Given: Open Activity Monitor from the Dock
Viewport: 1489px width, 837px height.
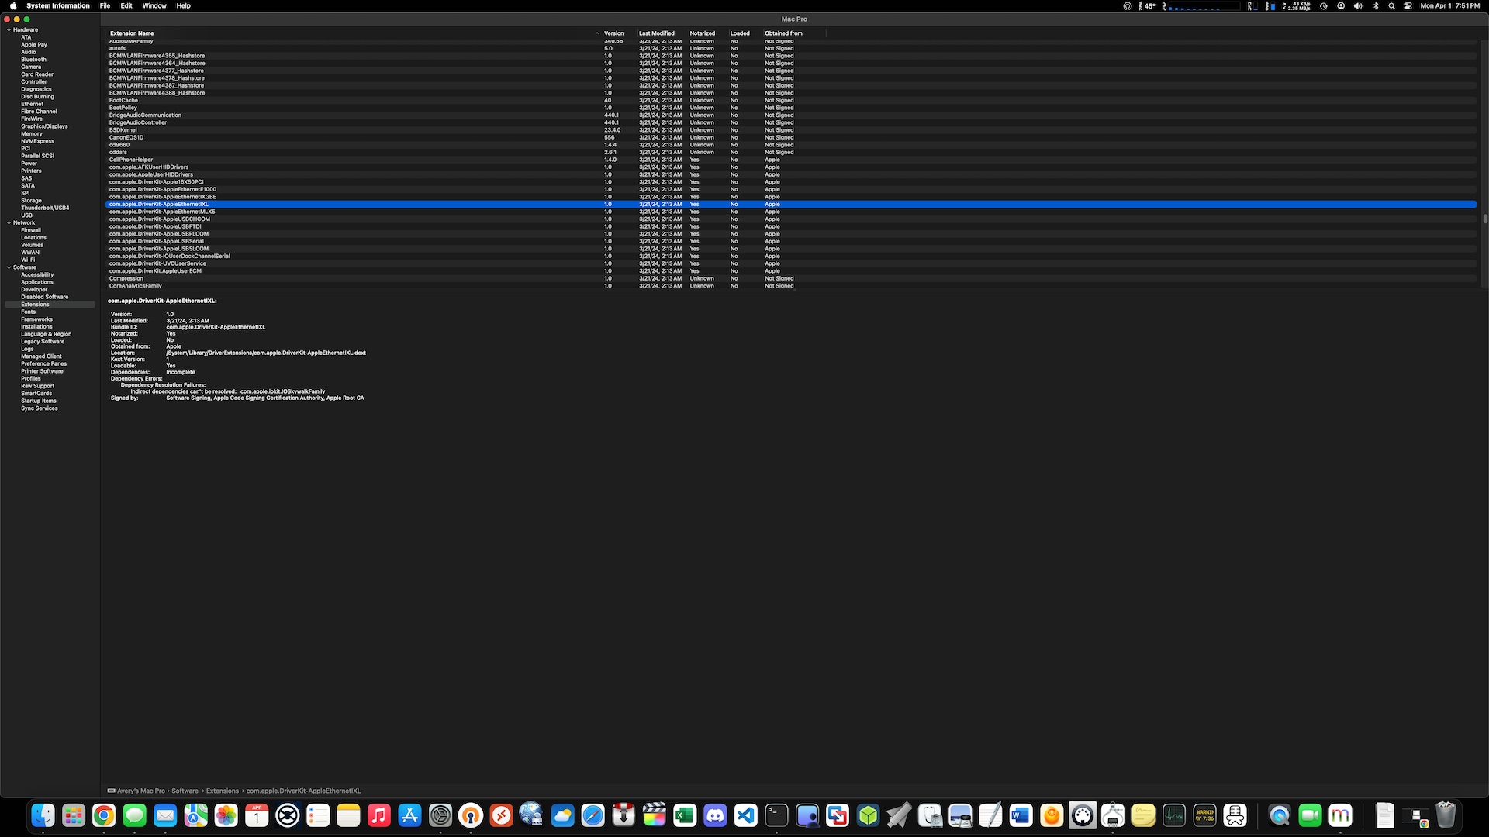Looking at the screenshot, I should pyautogui.click(x=1174, y=815).
